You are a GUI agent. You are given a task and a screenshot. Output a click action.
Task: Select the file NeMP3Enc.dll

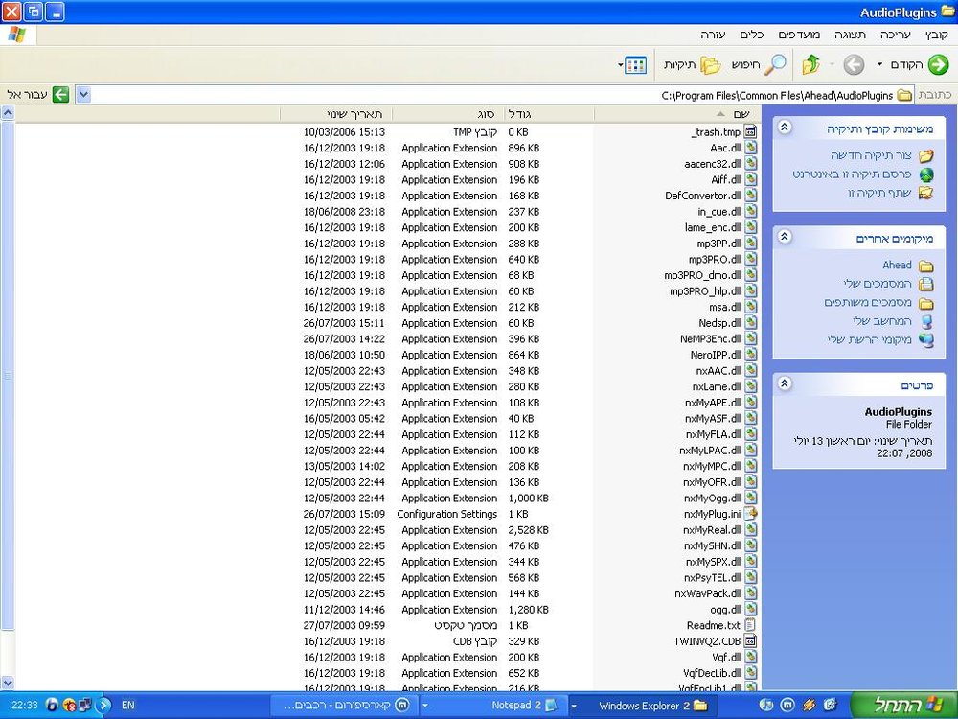711,338
